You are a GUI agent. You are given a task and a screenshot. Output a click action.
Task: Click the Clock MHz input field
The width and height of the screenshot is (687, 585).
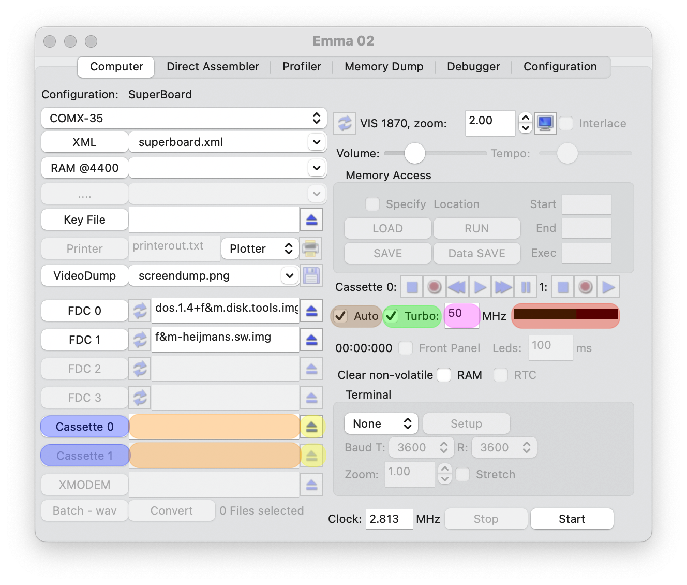(389, 519)
